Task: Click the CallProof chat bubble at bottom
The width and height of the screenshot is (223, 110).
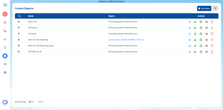Action: (5, 102)
